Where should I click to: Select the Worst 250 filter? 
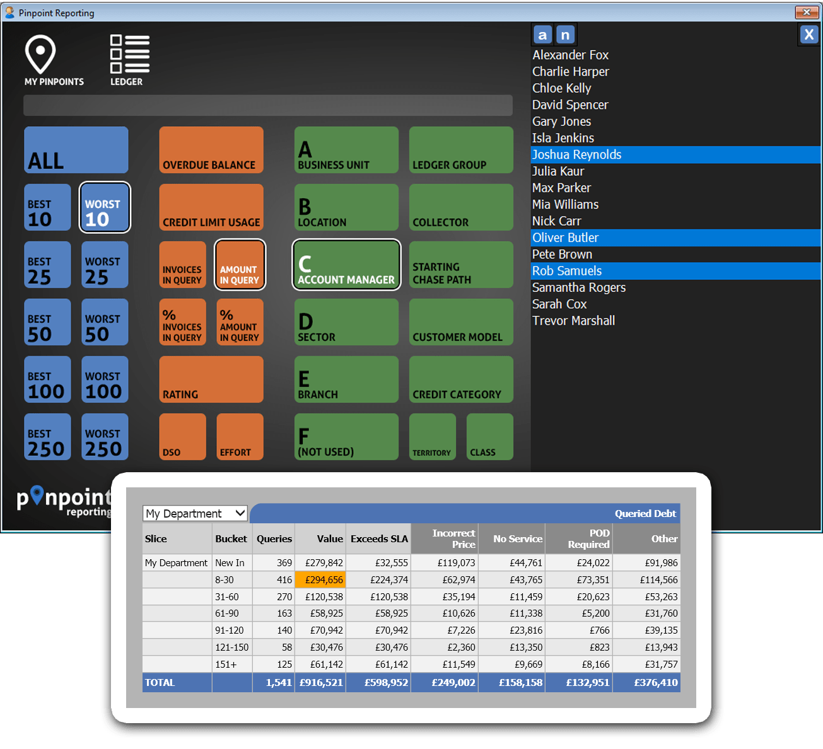tap(104, 436)
